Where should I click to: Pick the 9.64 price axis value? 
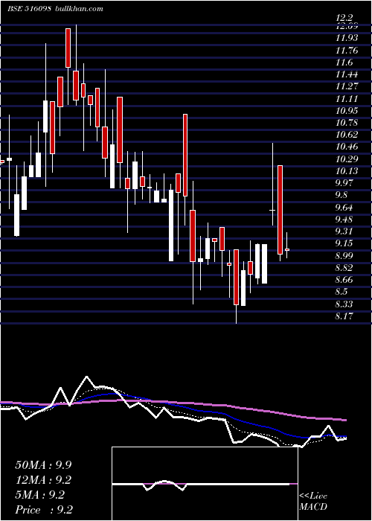(x=344, y=208)
